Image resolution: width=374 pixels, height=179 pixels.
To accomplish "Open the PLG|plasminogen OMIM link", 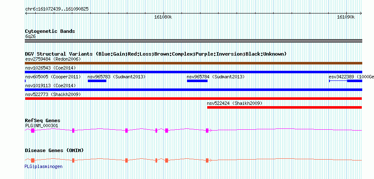I will [x=43, y=166].
